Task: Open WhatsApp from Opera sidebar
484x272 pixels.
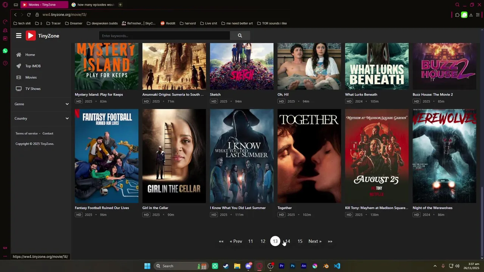Action: coord(5,51)
